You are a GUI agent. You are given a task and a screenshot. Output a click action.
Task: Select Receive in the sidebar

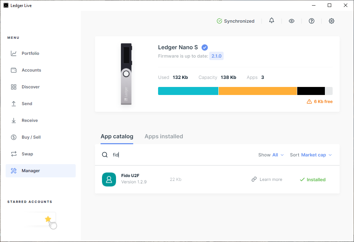click(x=41, y=120)
